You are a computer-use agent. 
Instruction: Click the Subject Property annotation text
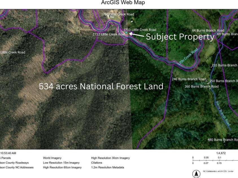click(x=180, y=37)
